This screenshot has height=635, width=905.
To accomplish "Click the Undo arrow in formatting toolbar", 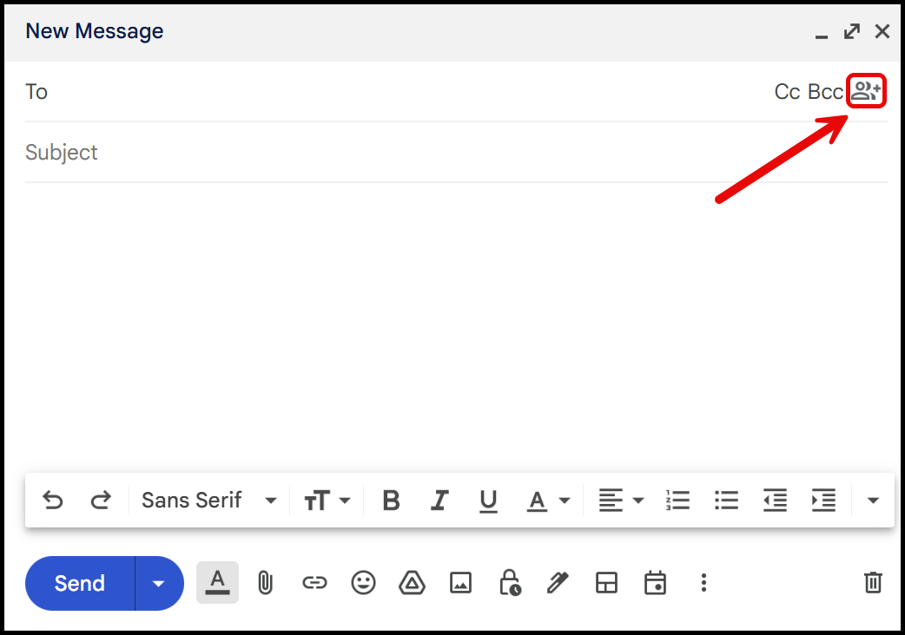I will (x=52, y=501).
